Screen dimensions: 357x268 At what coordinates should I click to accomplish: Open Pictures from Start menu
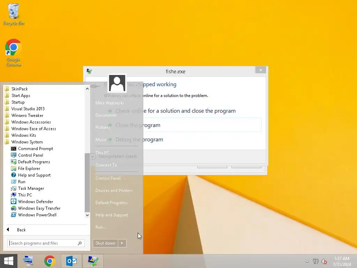(x=103, y=127)
